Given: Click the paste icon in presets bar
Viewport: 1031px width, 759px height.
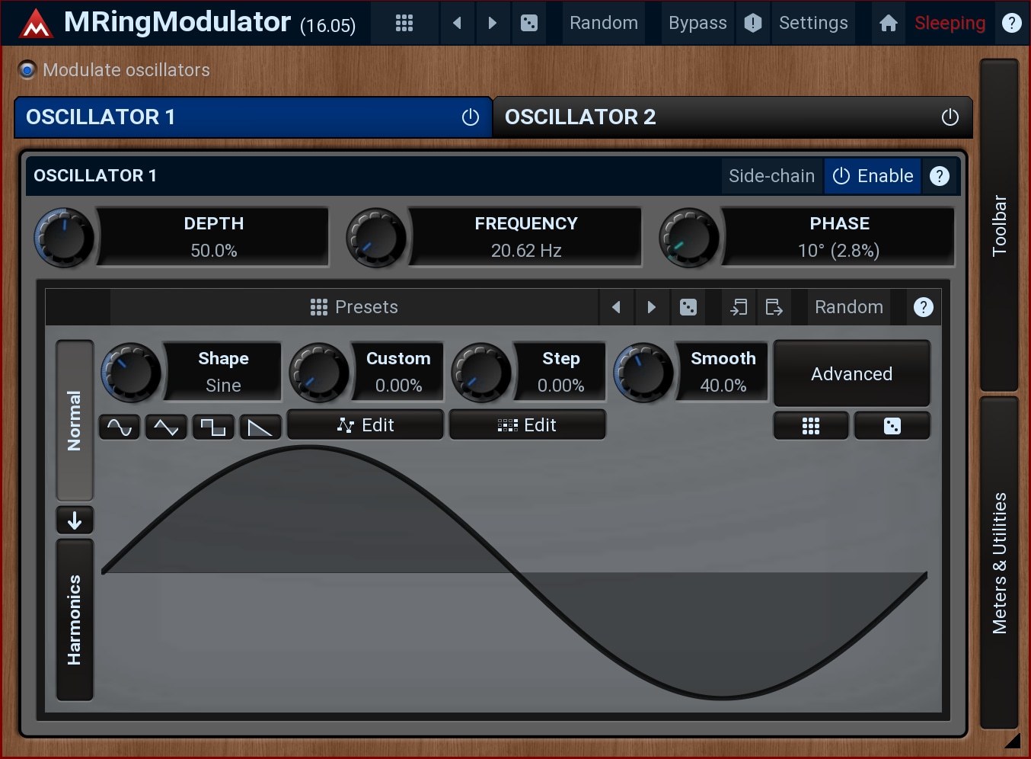Looking at the screenshot, I should [x=774, y=307].
